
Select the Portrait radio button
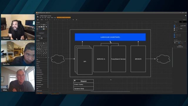(x=175, y=43)
